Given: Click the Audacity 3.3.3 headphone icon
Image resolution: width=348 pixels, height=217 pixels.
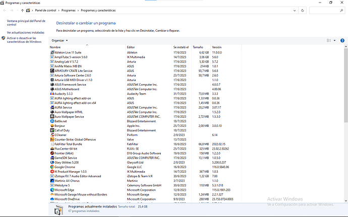Looking at the screenshot, I should [x=52, y=94].
